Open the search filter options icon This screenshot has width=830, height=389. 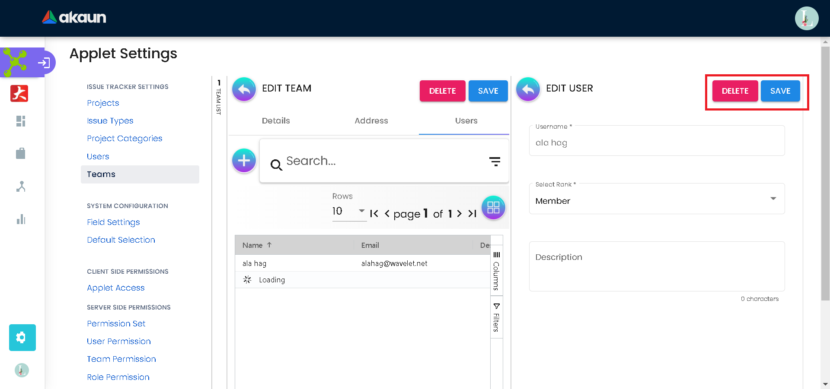pos(495,161)
